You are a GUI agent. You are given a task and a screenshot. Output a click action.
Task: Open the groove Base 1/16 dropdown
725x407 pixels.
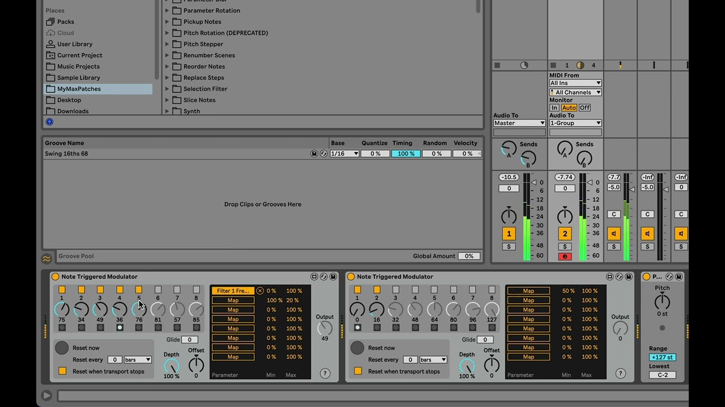344,154
